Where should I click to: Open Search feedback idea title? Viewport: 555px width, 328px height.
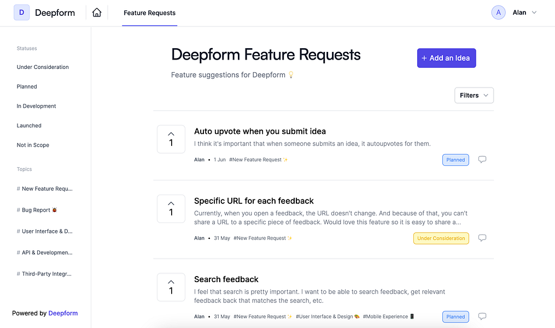coord(226,279)
